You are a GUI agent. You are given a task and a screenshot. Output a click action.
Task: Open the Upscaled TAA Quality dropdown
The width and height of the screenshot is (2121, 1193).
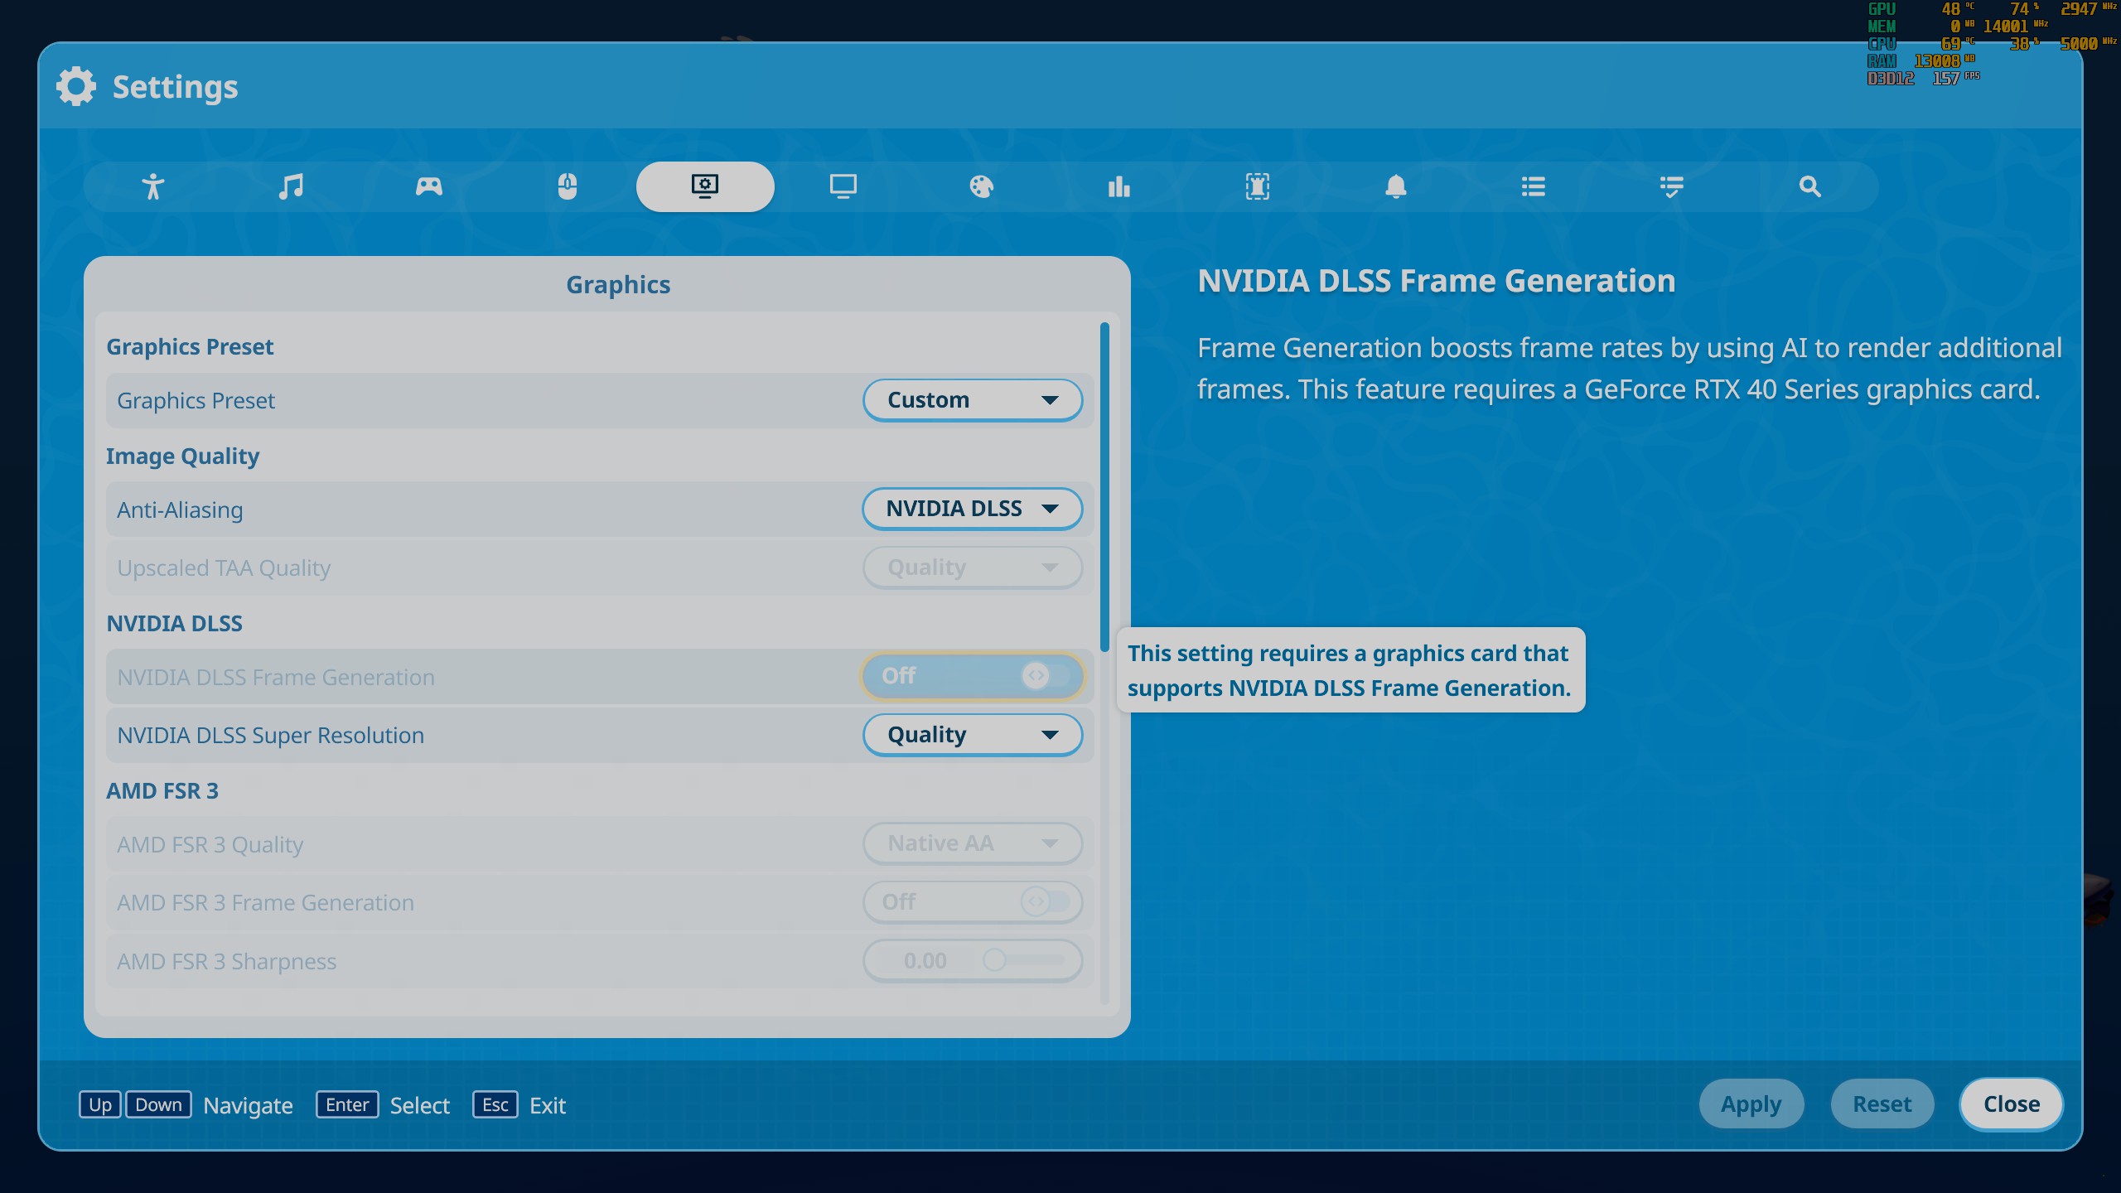pyautogui.click(x=973, y=568)
